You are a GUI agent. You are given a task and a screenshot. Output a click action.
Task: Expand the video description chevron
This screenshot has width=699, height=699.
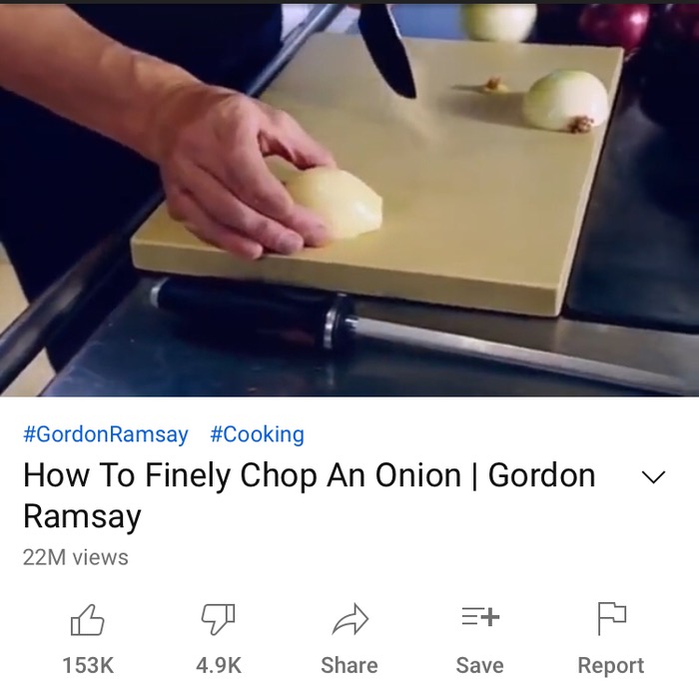pos(653,476)
